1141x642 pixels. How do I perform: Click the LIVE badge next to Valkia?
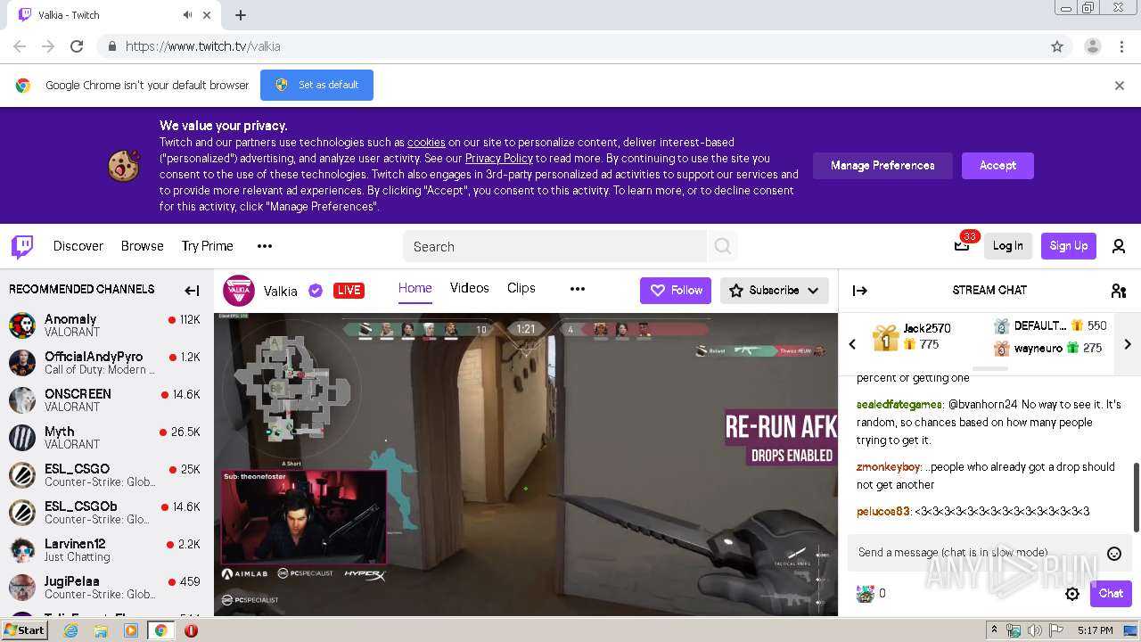click(349, 291)
